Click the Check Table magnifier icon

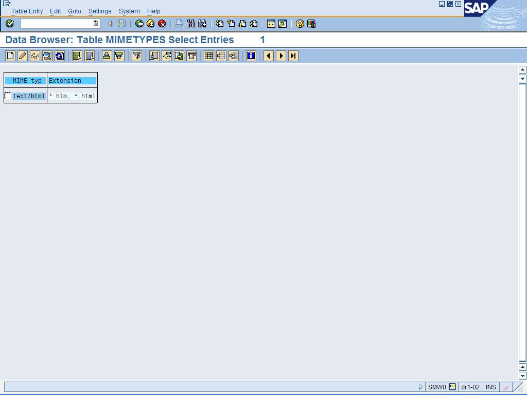coord(47,56)
